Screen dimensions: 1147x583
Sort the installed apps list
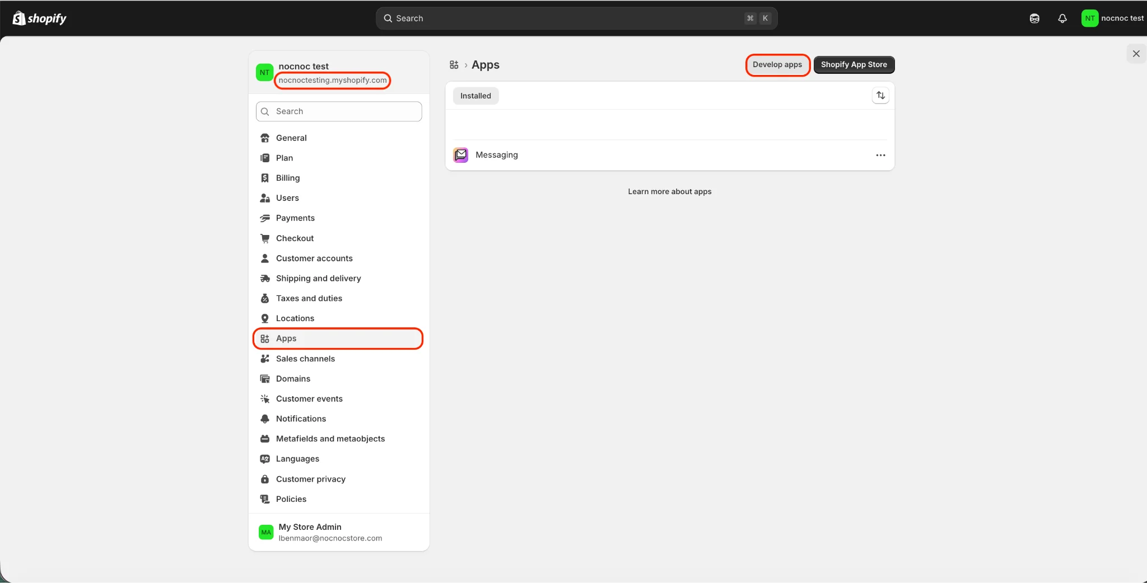[x=880, y=96]
